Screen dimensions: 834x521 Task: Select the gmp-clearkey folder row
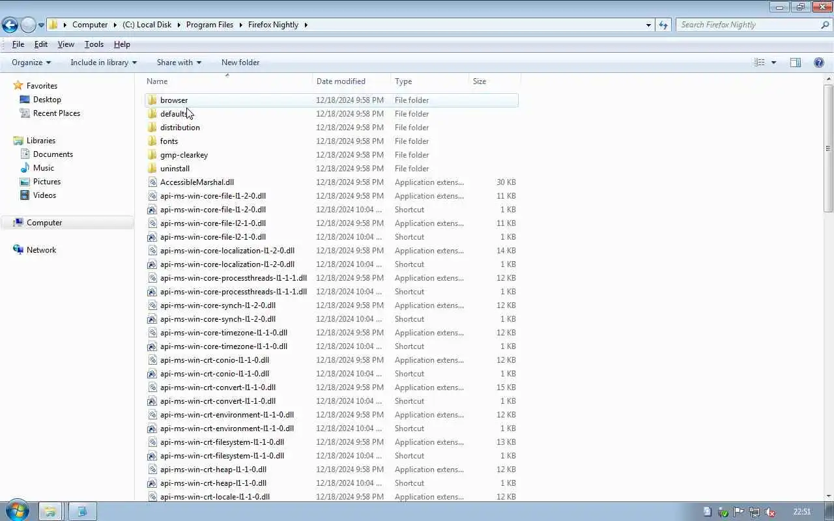coord(331,155)
